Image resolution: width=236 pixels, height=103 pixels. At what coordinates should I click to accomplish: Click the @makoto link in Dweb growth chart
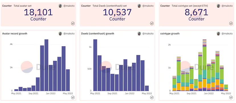(x=148, y=34)
